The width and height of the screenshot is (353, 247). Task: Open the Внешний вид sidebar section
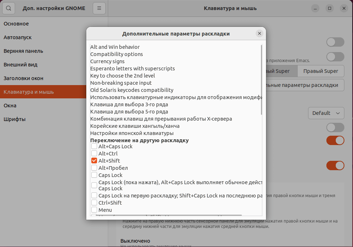coord(20,65)
